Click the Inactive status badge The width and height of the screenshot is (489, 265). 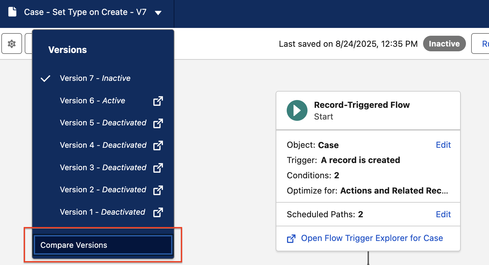point(444,44)
